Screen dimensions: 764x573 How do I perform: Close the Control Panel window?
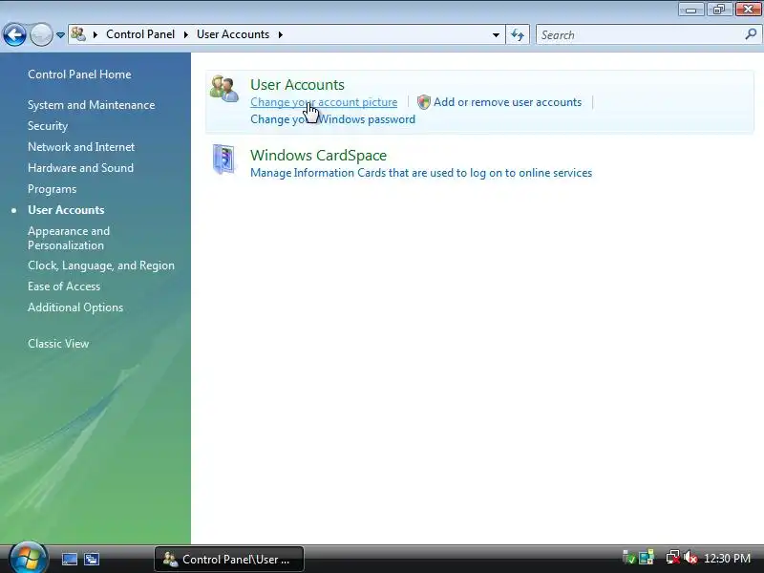click(748, 9)
